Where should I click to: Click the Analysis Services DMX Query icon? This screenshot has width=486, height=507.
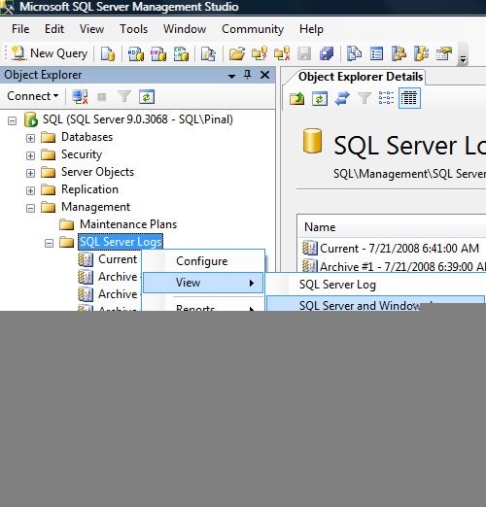click(x=158, y=53)
